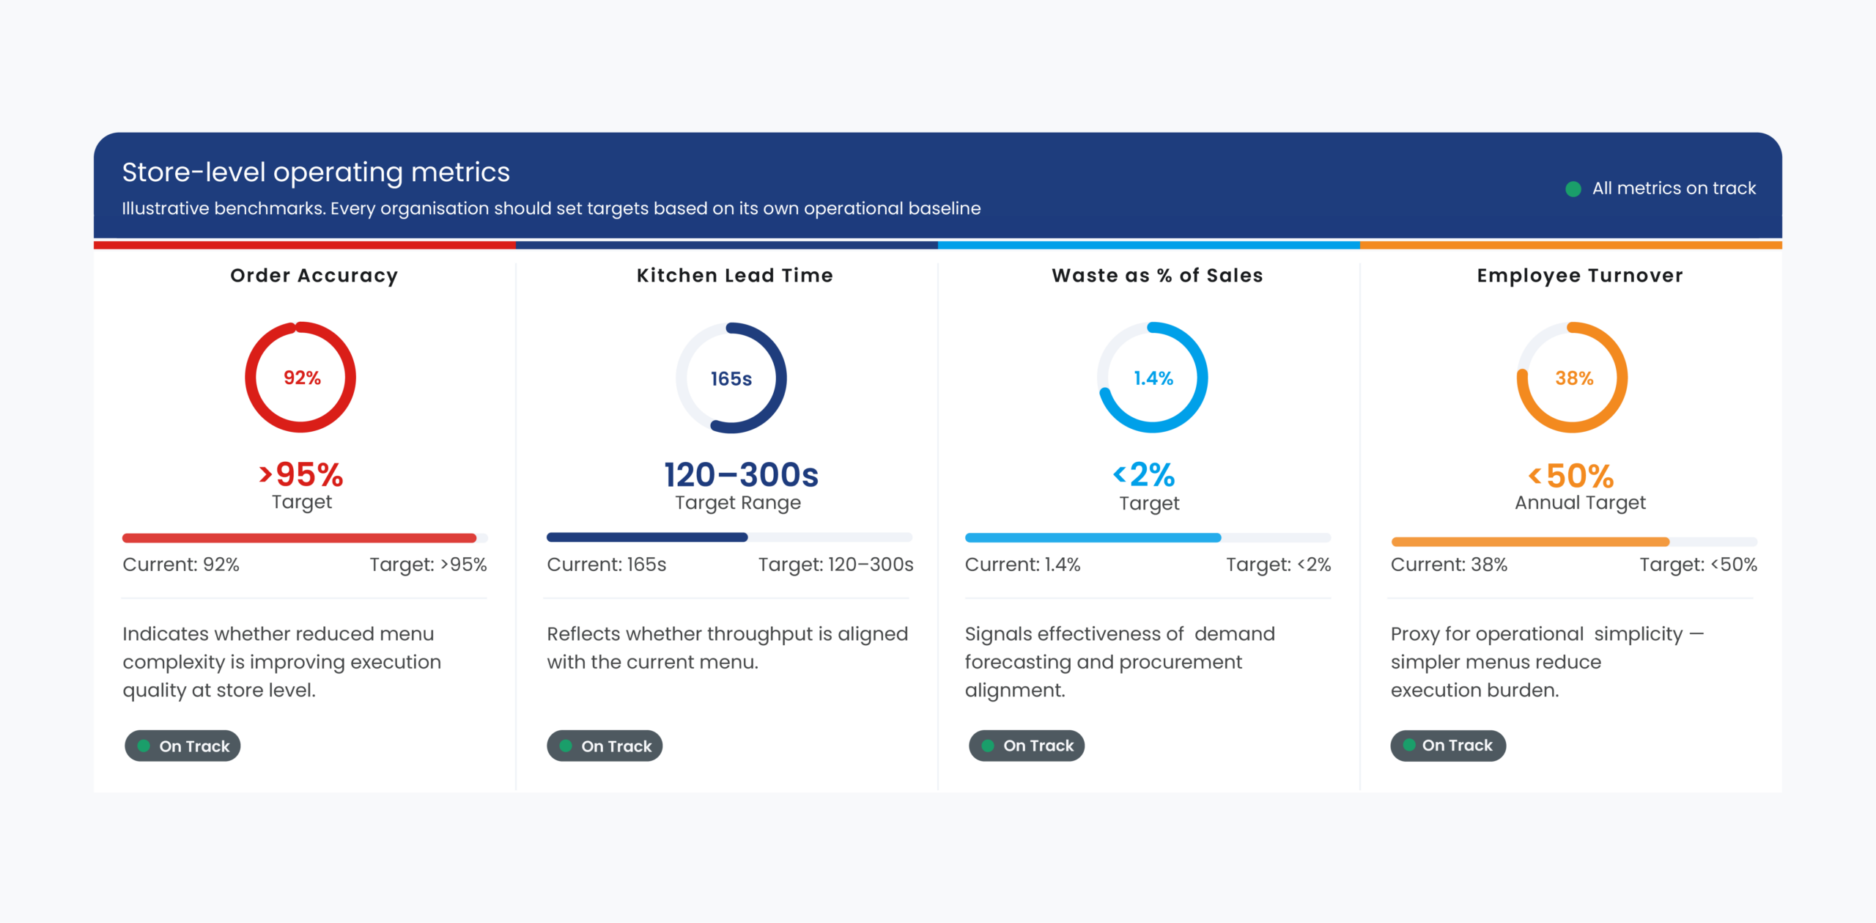Click the large <50% annual target value

[1571, 477]
